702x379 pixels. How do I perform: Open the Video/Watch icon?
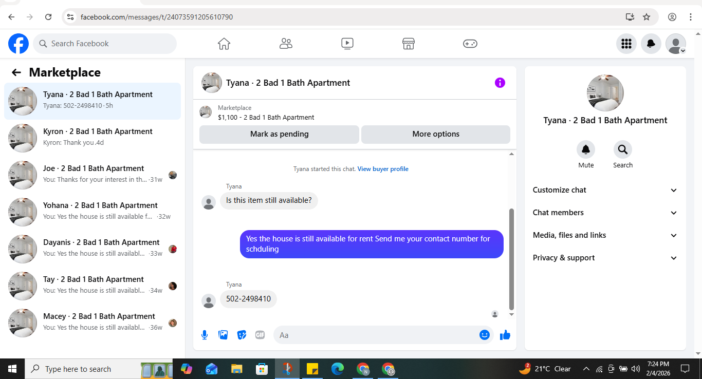coord(347,44)
